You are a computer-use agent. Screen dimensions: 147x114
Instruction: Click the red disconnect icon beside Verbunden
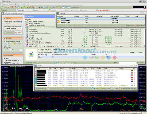(12, 7)
